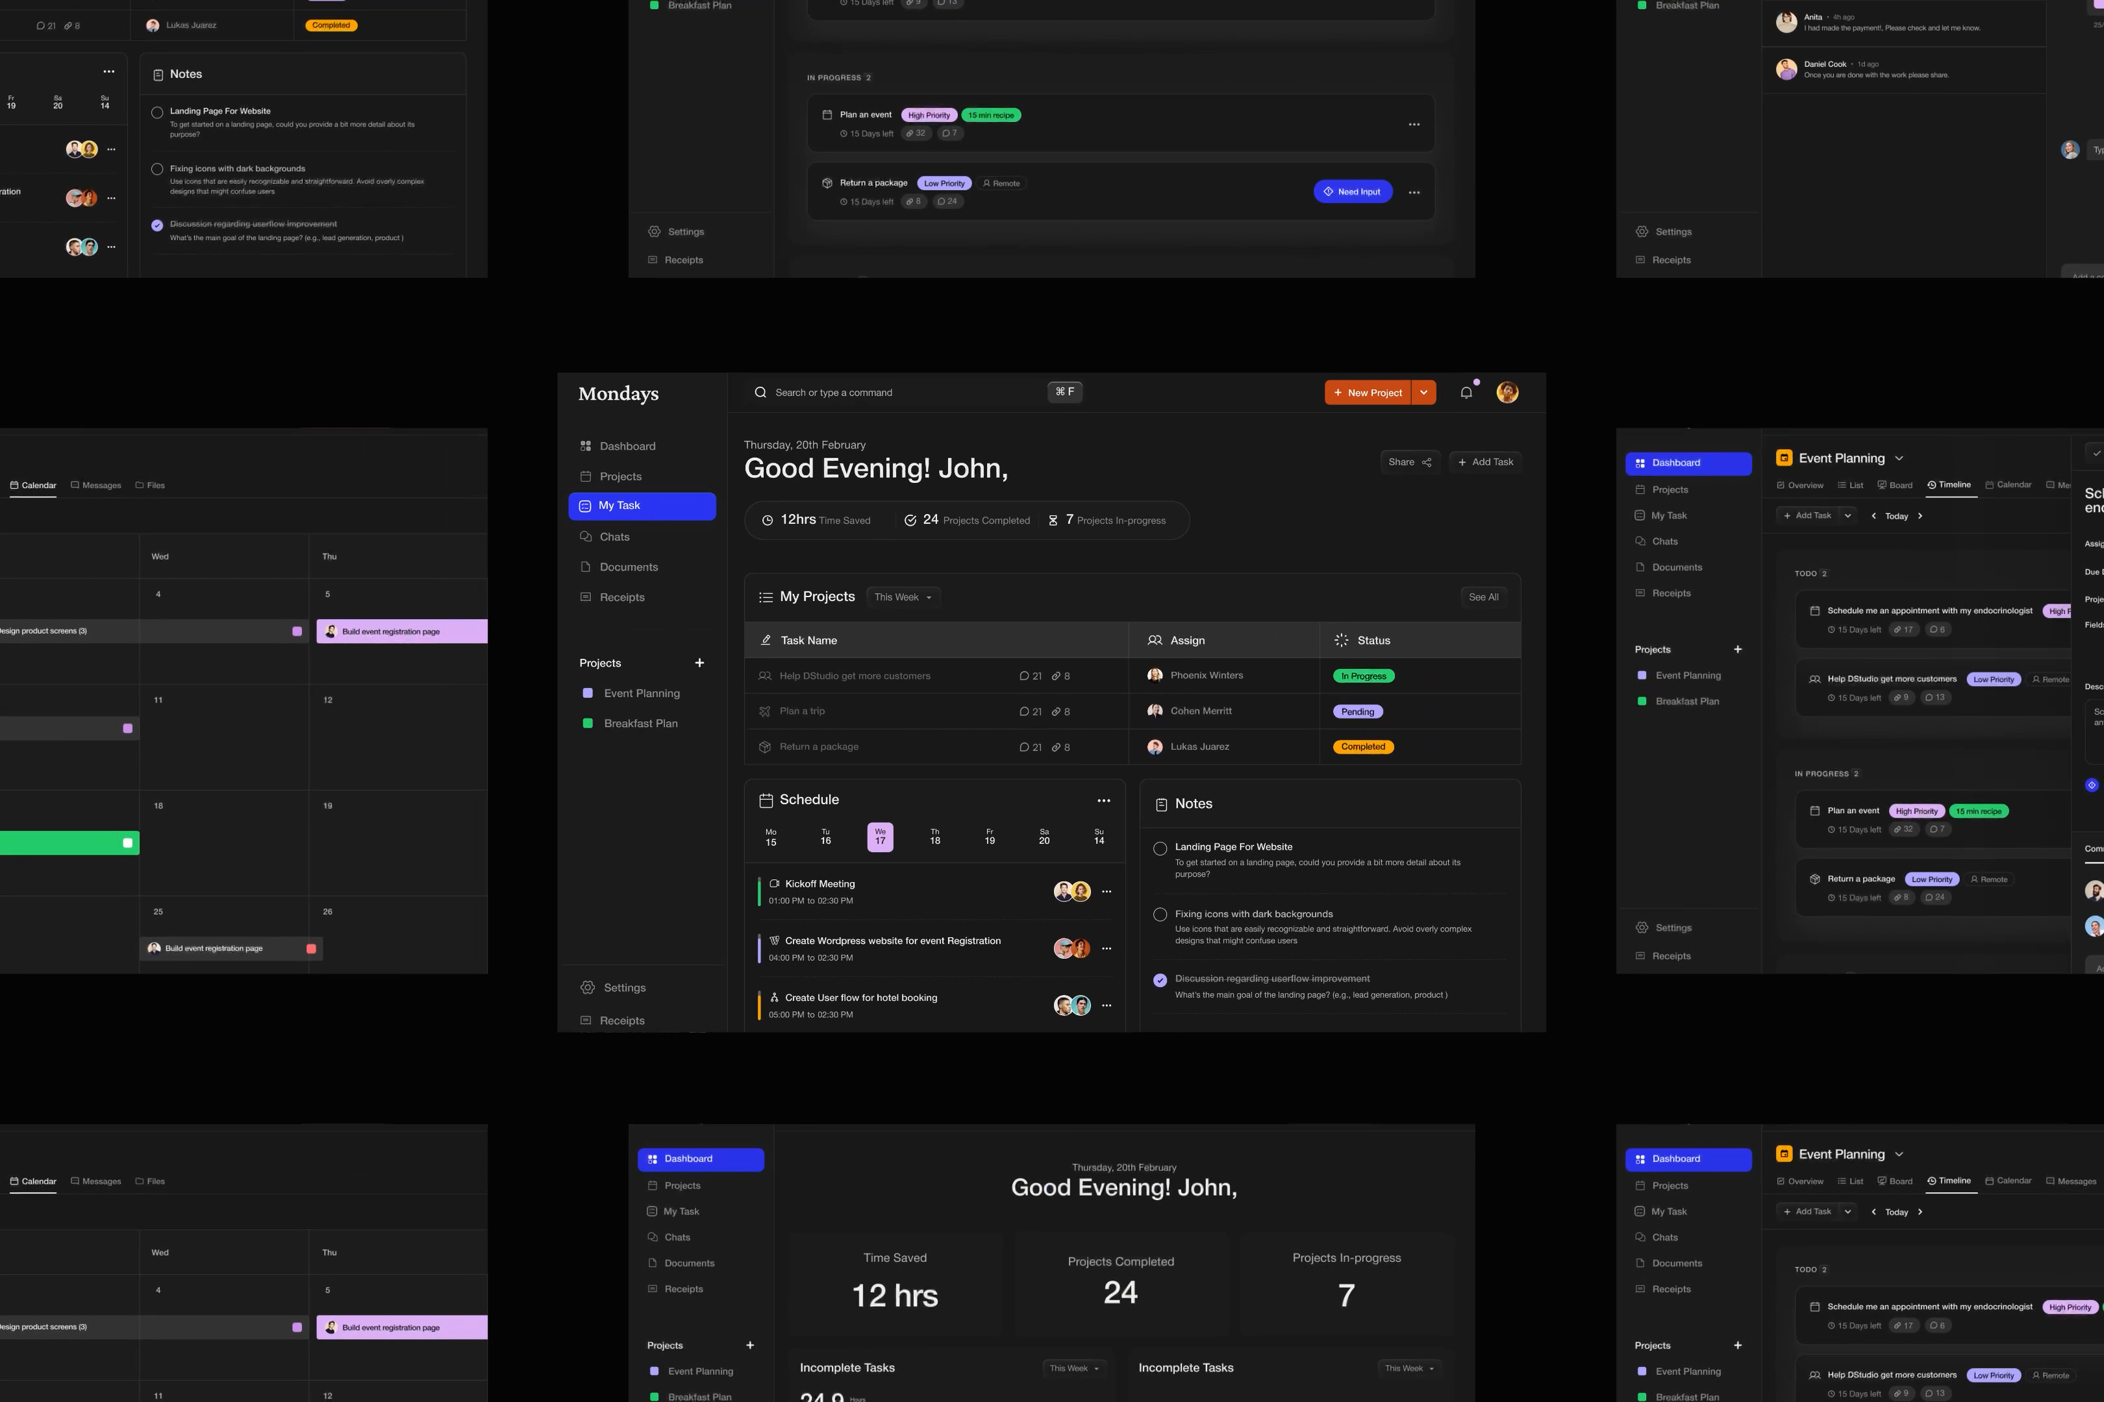This screenshot has width=2104, height=1402.
Task: Open the notification bell
Action: pos(1466,391)
